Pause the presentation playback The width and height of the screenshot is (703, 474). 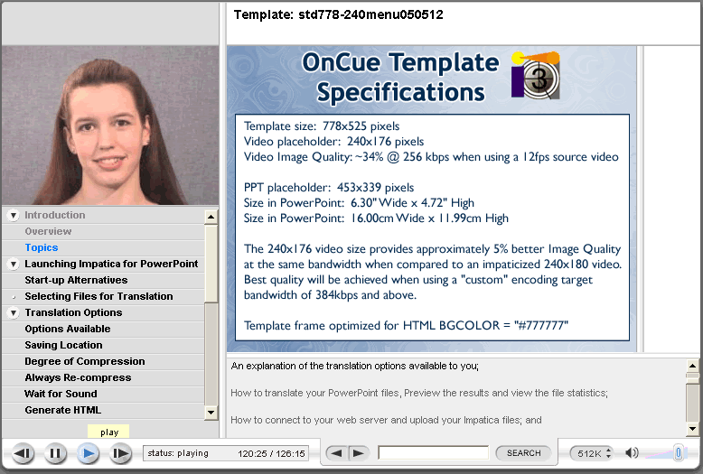pyautogui.click(x=55, y=453)
